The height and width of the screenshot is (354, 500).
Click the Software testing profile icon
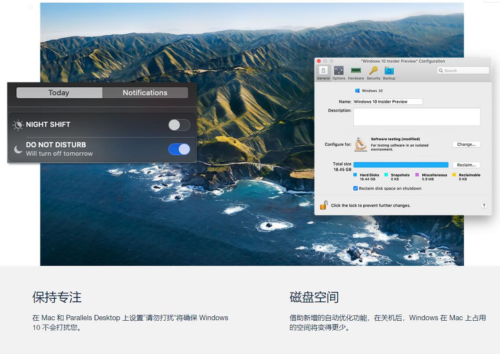point(361,144)
